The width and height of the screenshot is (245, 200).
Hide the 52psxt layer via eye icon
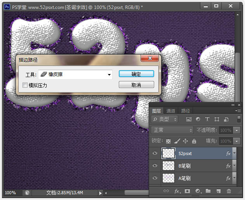point(155,153)
